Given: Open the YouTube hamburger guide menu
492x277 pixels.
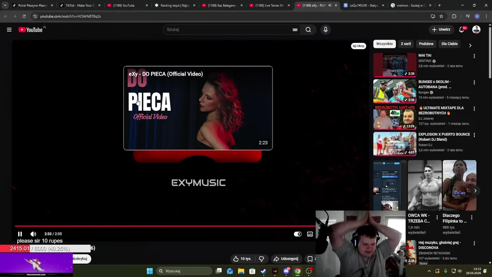Looking at the screenshot, I should coord(9,30).
